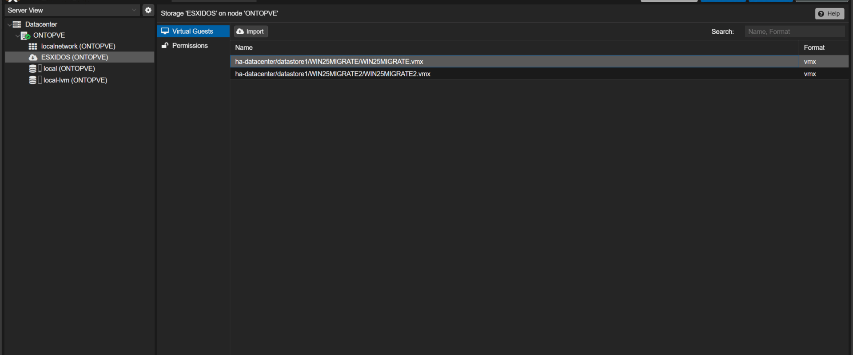Image resolution: width=853 pixels, height=355 pixels.
Task: Open the Server View dropdown
Action: pos(72,10)
